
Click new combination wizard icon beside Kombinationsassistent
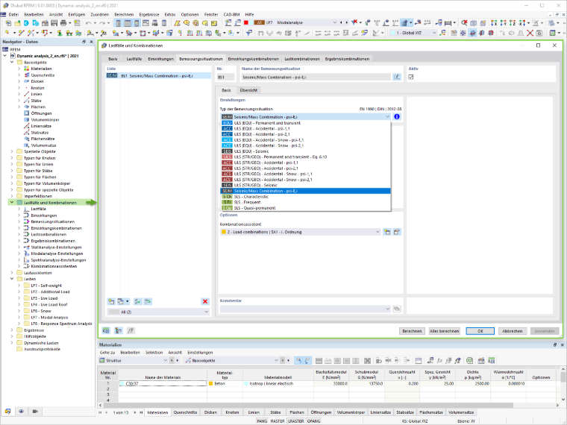[x=387, y=232]
